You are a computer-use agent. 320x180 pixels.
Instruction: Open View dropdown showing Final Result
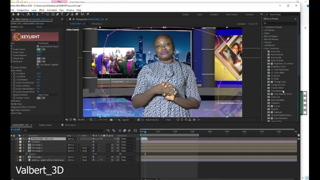[x=48, y=43]
